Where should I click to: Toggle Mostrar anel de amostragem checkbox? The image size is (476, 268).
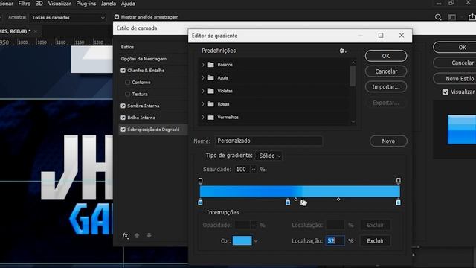(x=117, y=17)
